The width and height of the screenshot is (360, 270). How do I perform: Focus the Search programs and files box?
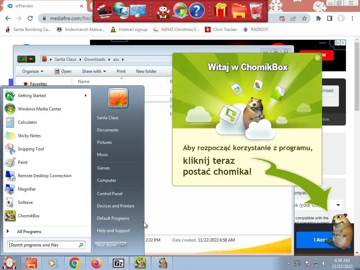coord(46,245)
